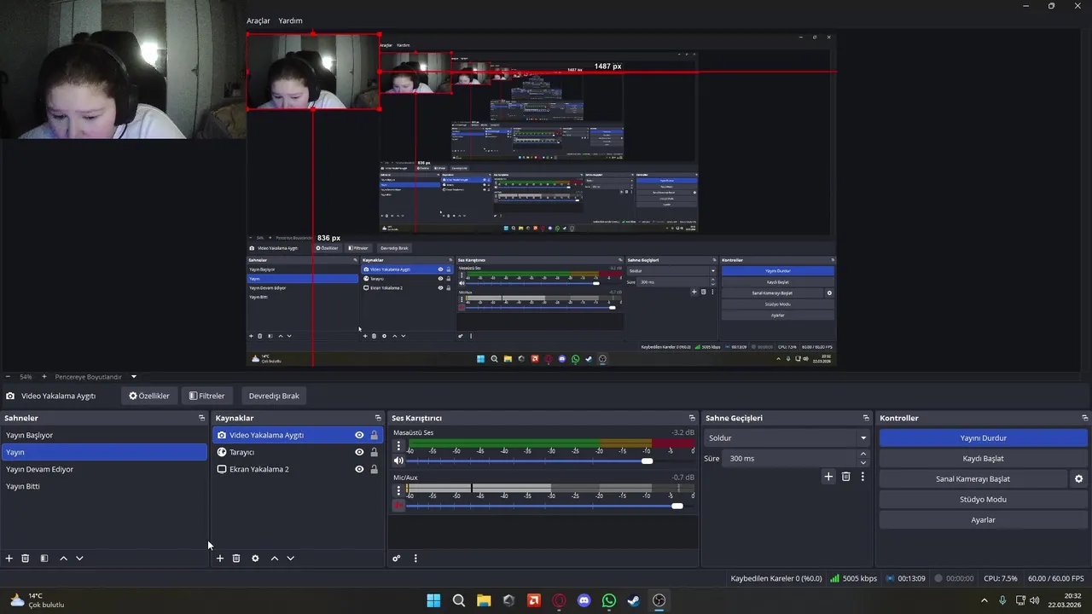Hide Tarayıcı source with eye icon
This screenshot has width=1092, height=614.
pyautogui.click(x=359, y=452)
